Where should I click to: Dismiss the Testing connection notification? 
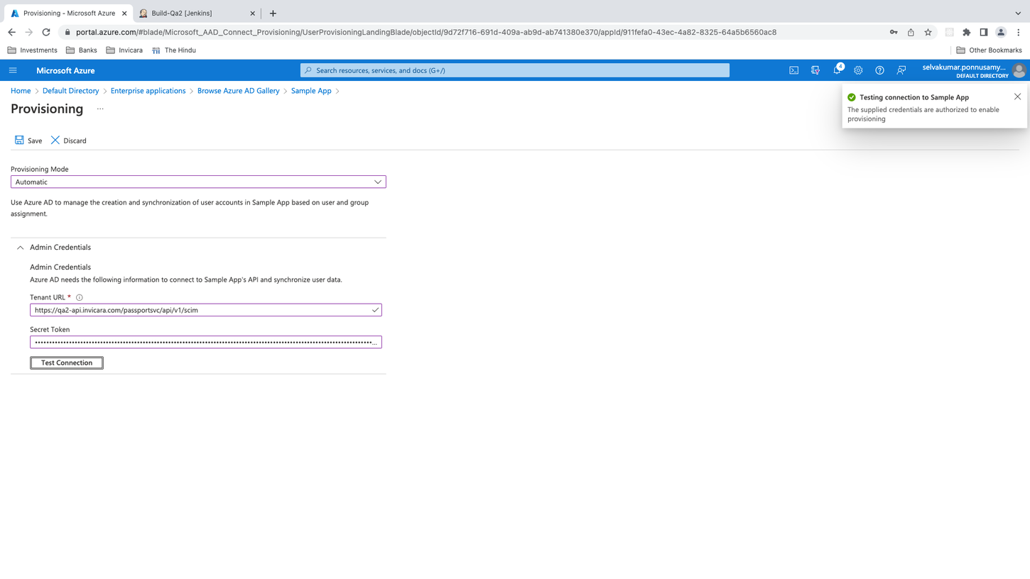click(1017, 96)
